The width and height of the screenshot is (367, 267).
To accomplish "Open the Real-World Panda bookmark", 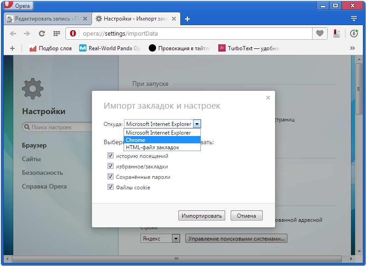I will coord(110,48).
